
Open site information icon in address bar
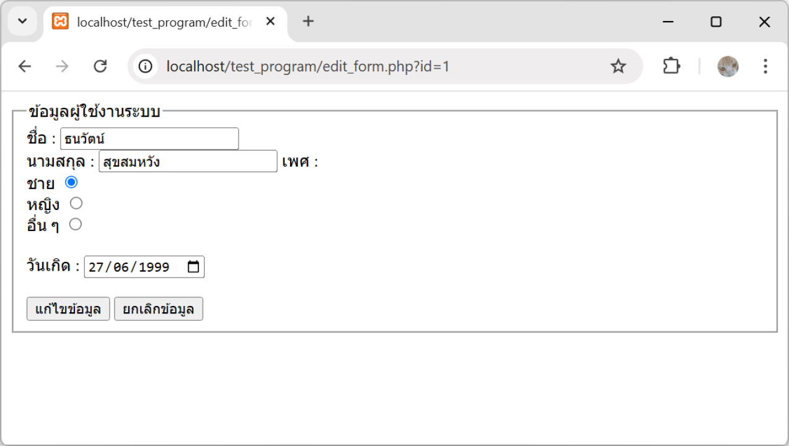146,66
